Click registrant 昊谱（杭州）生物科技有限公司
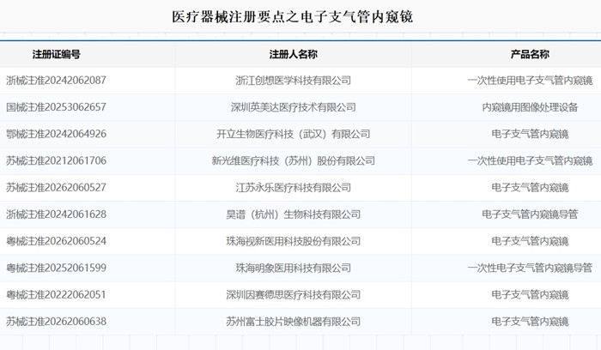The height and width of the screenshot is (350, 601). (x=294, y=214)
